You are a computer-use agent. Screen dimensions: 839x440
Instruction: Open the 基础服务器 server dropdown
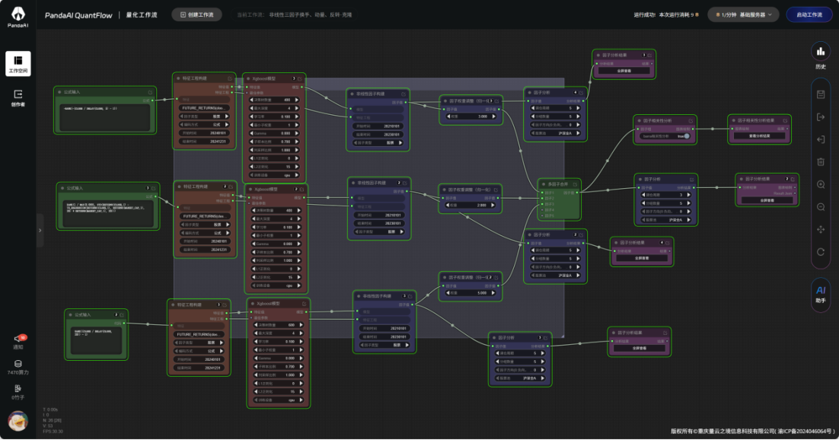pos(743,14)
